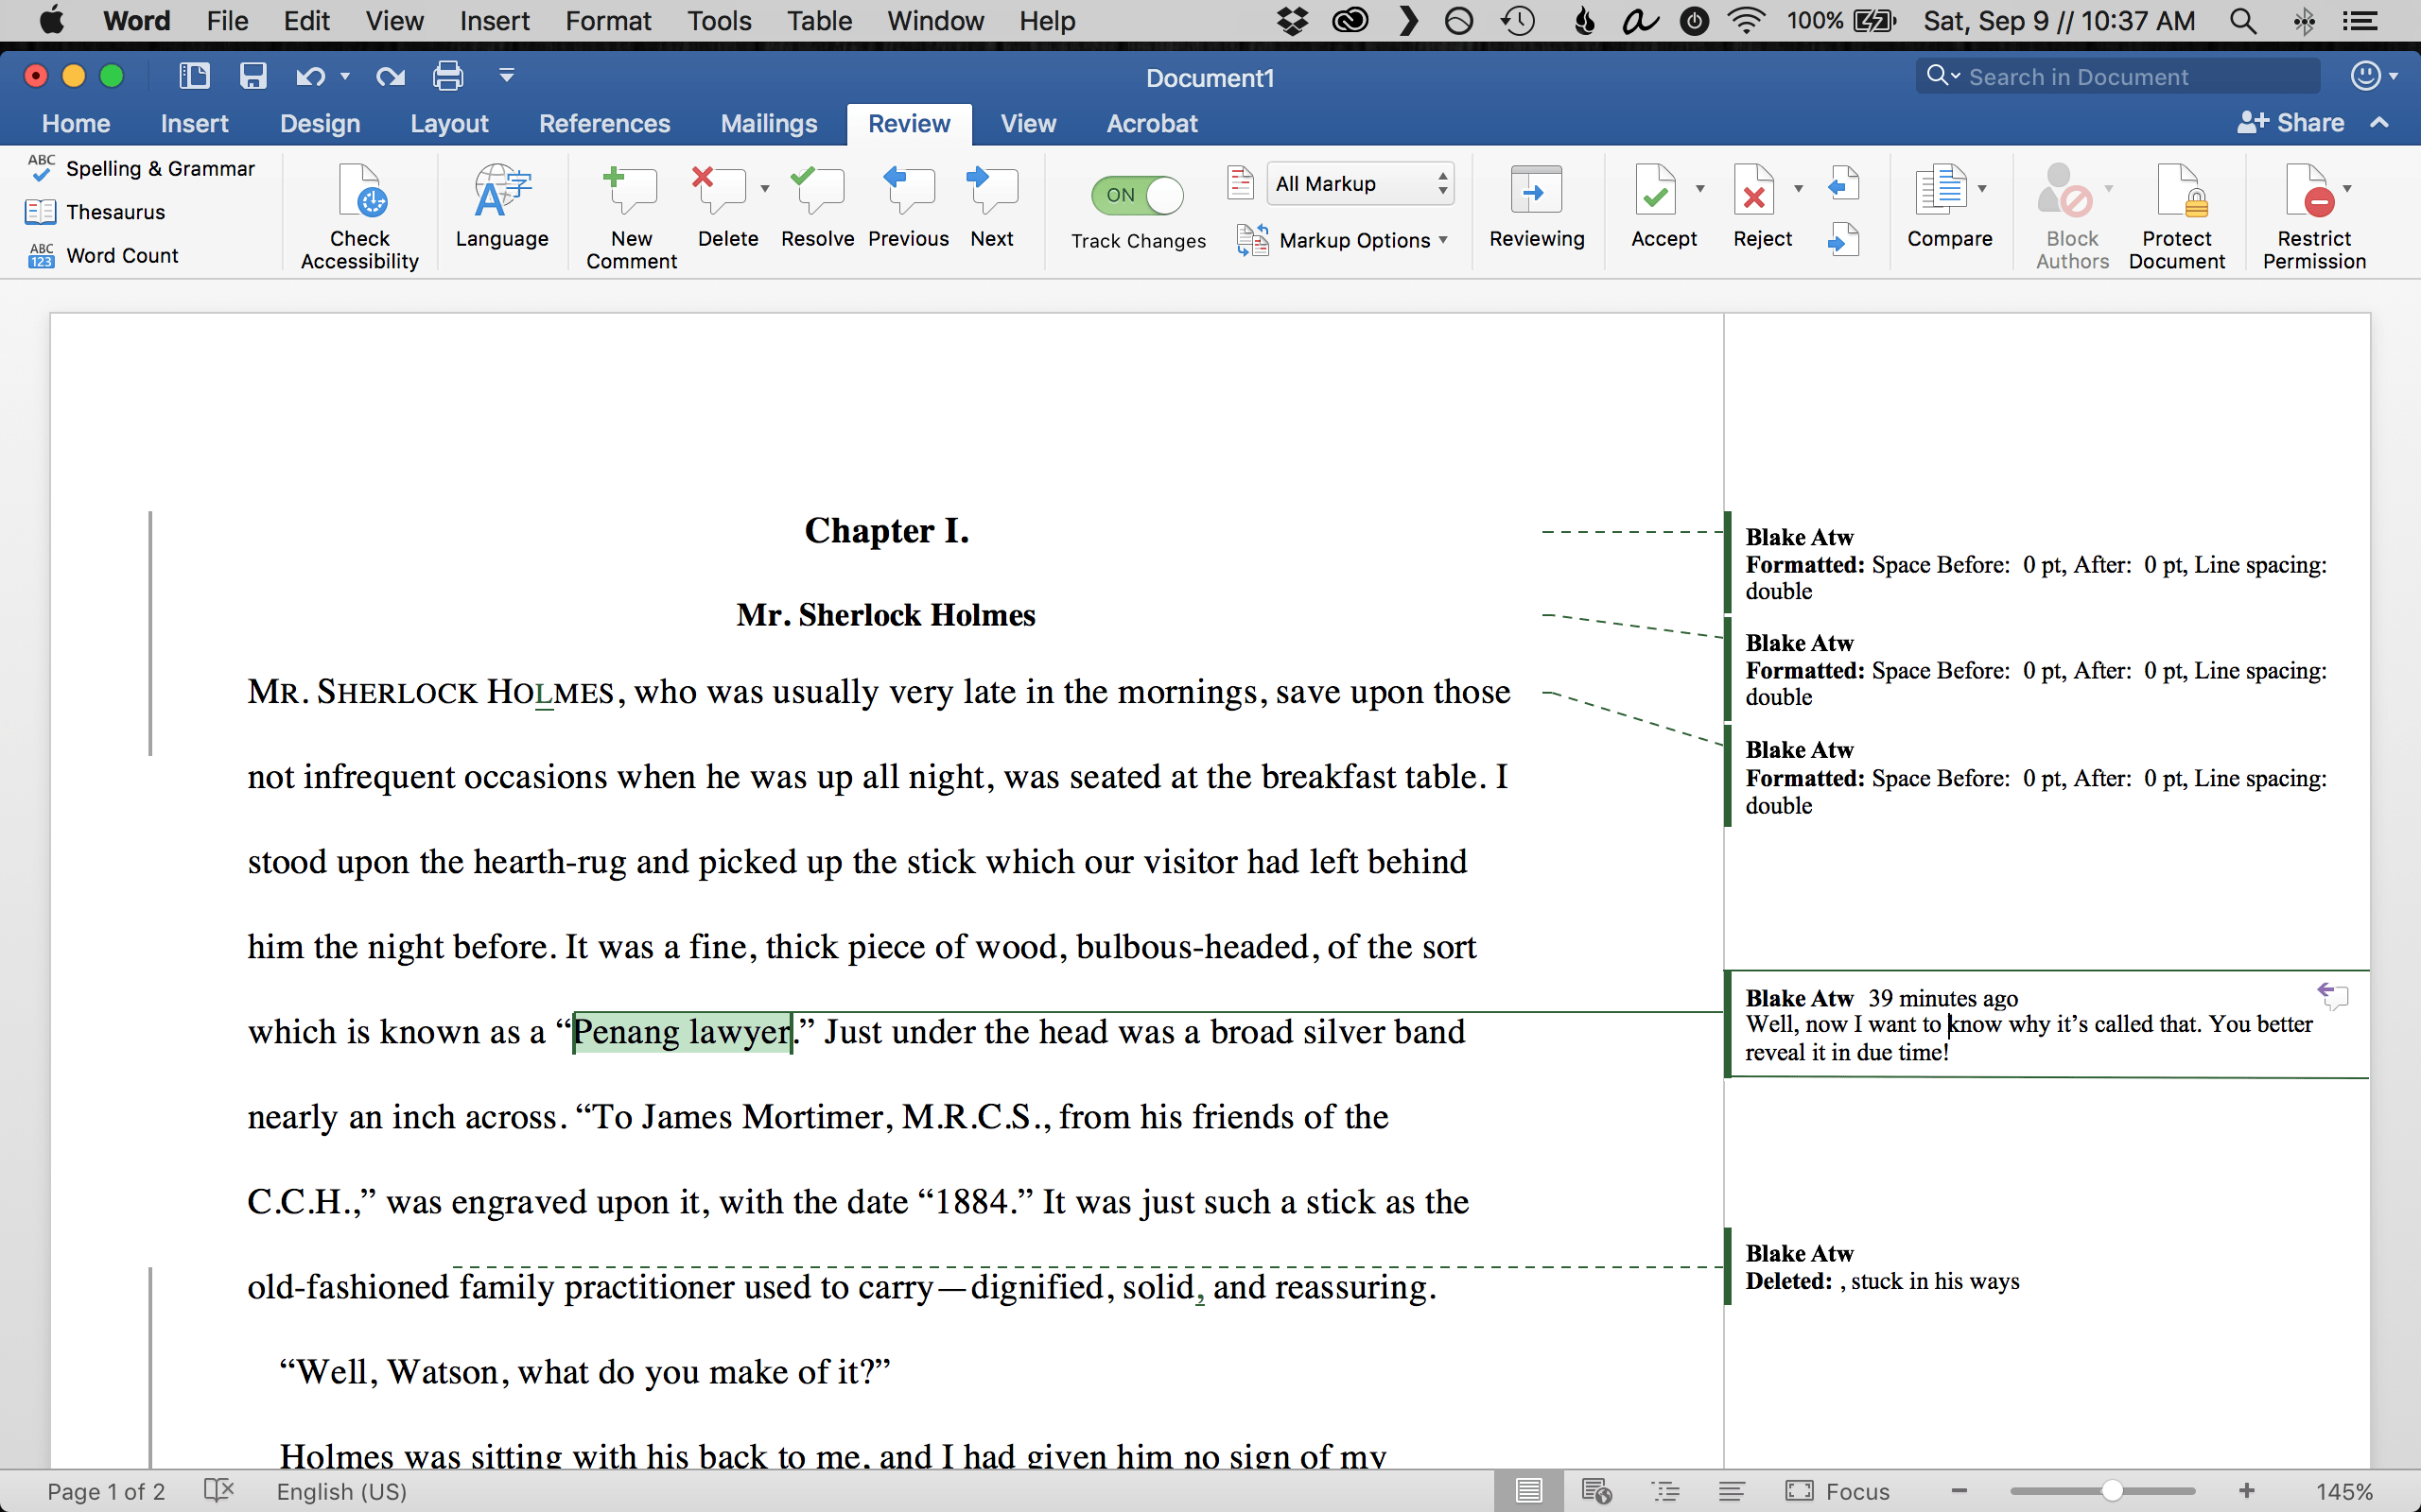The height and width of the screenshot is (1512, 2421).
Task: Open the Reviewing pane
Action: click(x=1537, y=206)
